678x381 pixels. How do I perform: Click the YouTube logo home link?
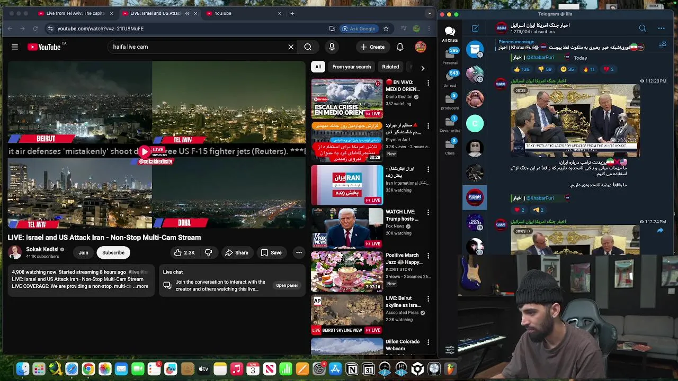44,47
